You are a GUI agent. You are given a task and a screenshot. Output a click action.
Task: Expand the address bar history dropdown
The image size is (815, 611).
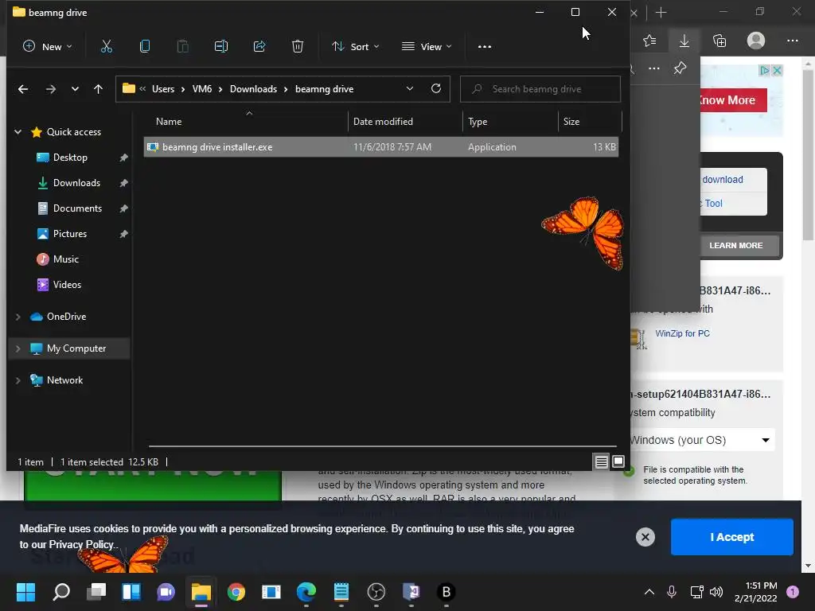click(x=410, y=88)
